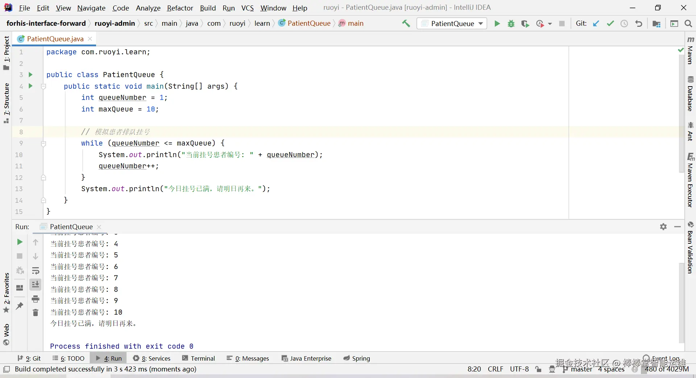The width and height of the screenshot is (696, 378).
Task: Click the profiler run icon in toolbar
Action: pos(540,24)
